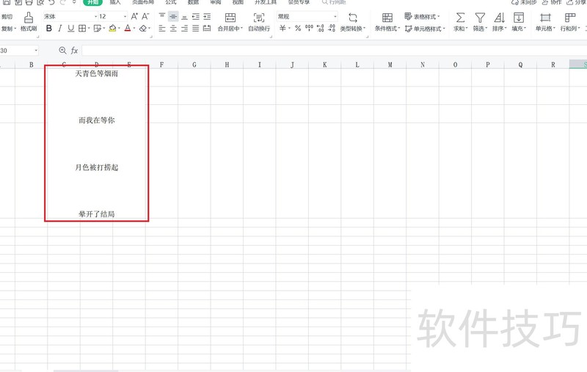Select bottom vertical alignment
This screenshot has height=372, width=587.
[x=184, y=16]
